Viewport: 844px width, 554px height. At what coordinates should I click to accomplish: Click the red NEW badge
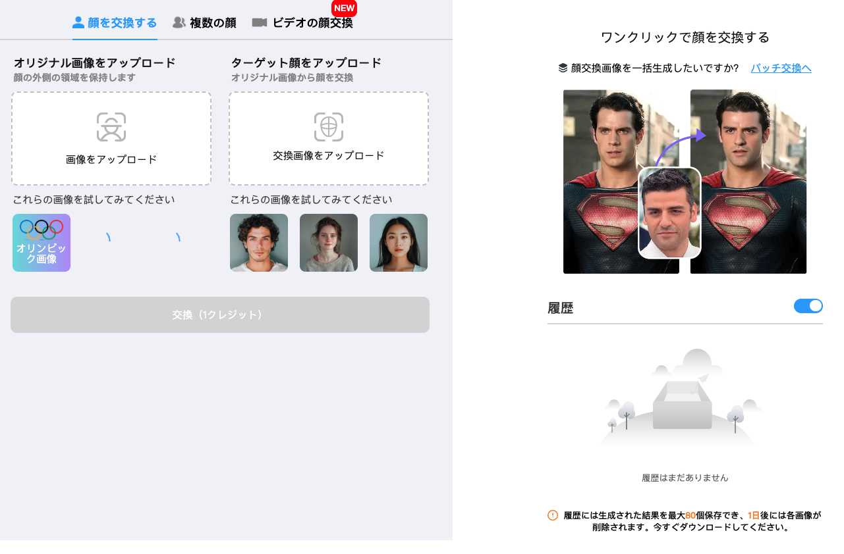[344, 8]
